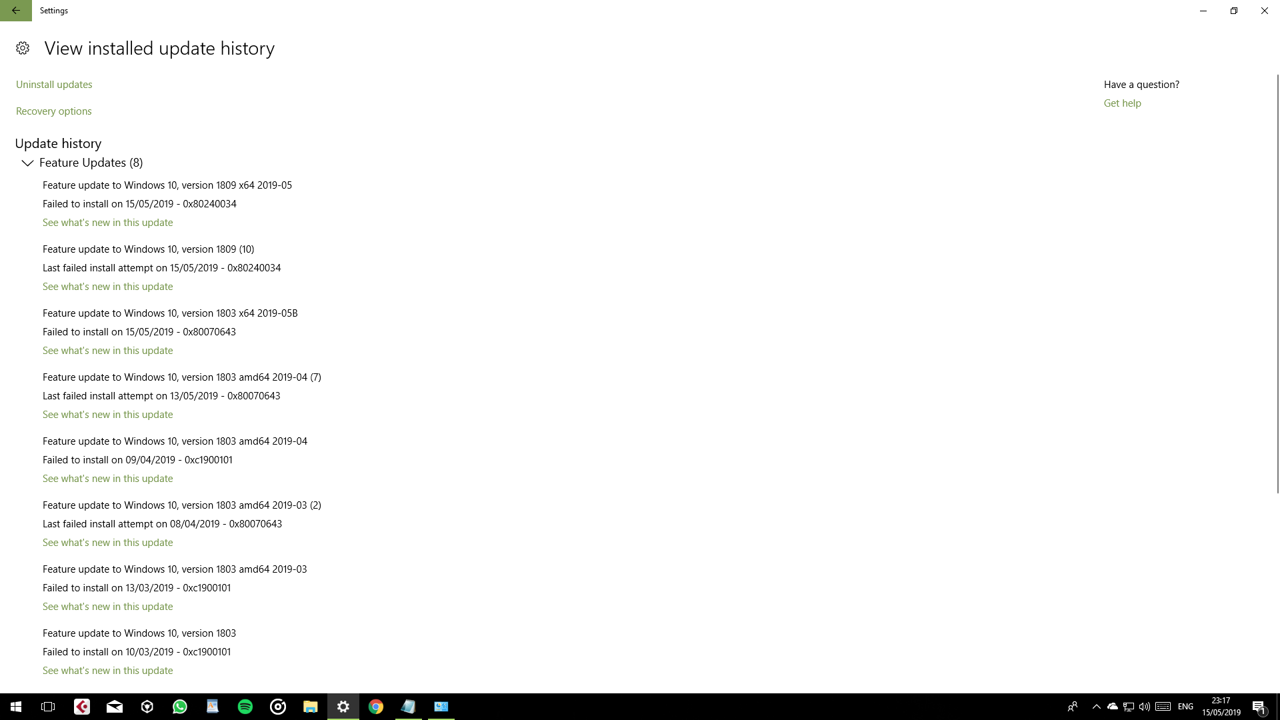Open Task View from the taskbar
The image size is (1280, 720).
tap(48, 707)
